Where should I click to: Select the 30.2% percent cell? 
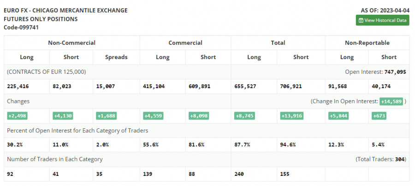pyautogui.click(x=15, y=145)
